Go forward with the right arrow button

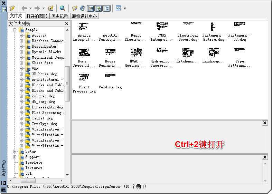pos(37,8)
